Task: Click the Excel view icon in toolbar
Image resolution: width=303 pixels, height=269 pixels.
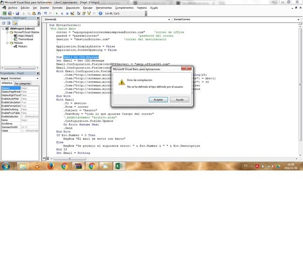Action: (x=4, y=14)
